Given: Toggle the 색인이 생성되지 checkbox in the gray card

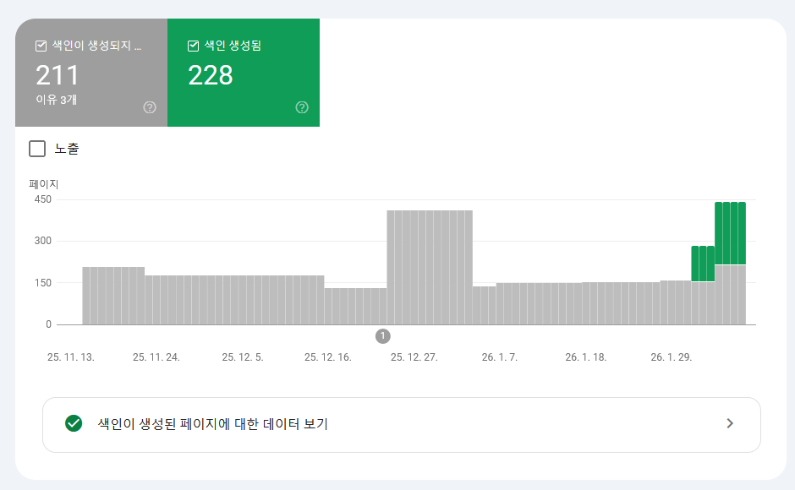Looking at the screenshot, I should 41,46.
